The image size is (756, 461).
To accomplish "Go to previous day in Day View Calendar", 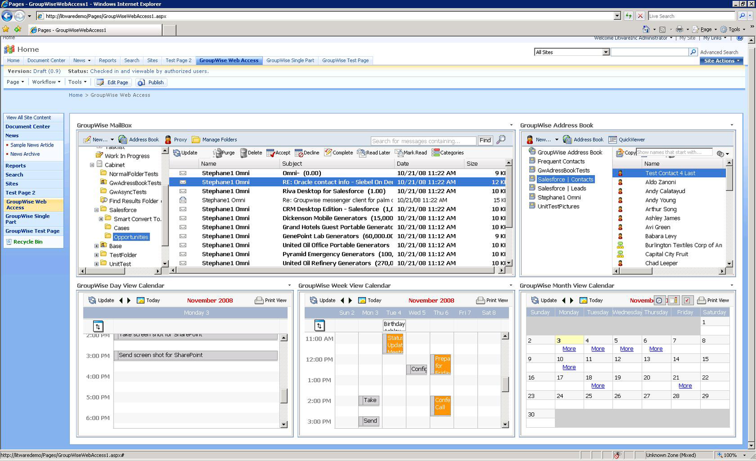I will [121, 300].
